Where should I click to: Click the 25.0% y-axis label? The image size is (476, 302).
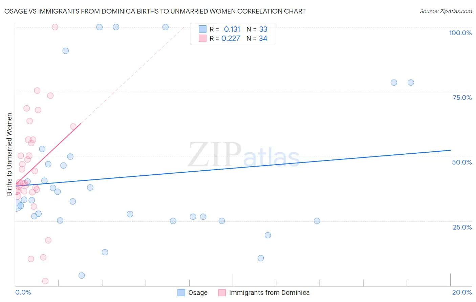click(x=462, y=227)
